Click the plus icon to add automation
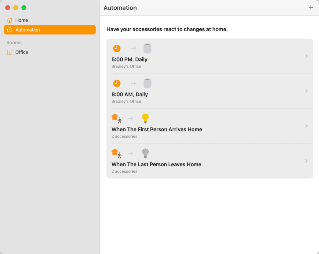This screenshot has width=319, height=254. 310,8
